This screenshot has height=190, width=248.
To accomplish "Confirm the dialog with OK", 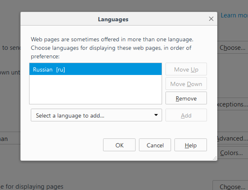I will 119,145.
